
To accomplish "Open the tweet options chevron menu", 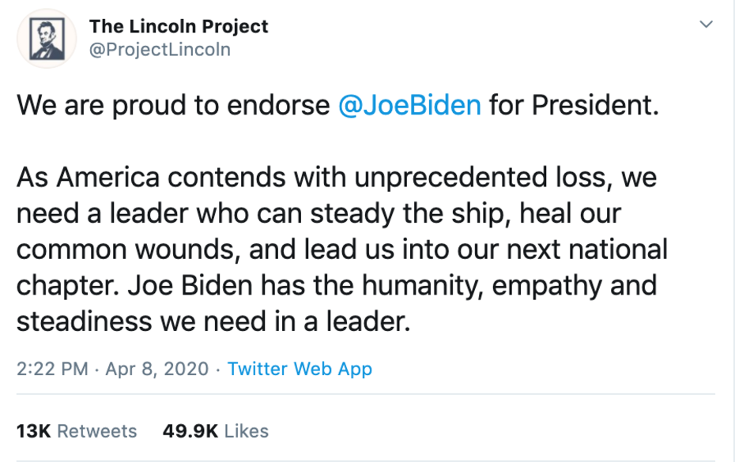I will coord(707,25).
